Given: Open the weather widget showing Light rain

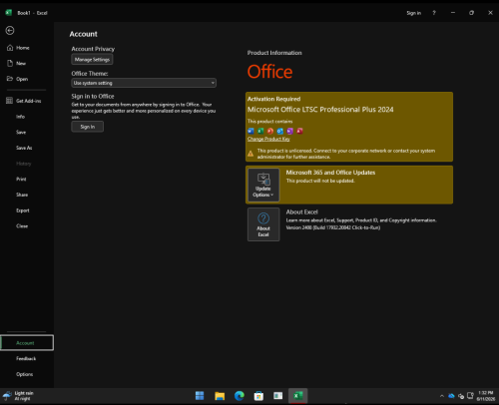Looking at the screenshot, I should tap(18, 396).
